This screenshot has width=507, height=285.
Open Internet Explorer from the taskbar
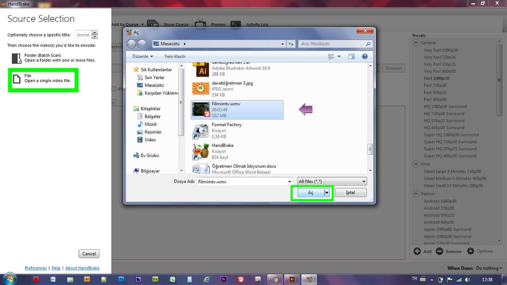tap(206, 279)
